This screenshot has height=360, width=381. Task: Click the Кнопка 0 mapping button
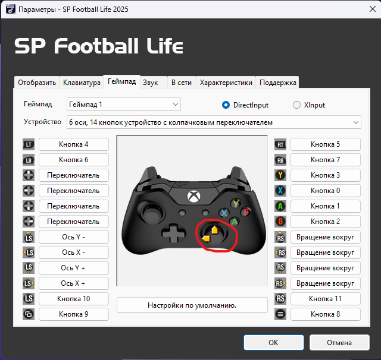coord(326,191)
